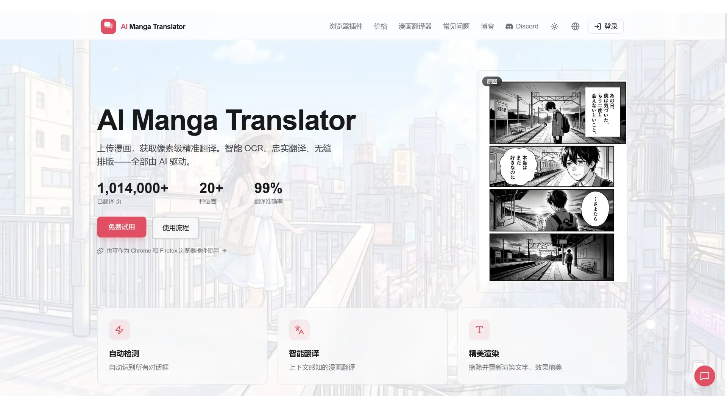
Task: Open the language selector globe icon
Action: coord(575,27)
